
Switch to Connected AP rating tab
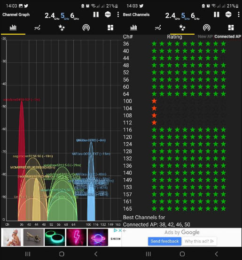pyautogui.click(x=227, y=37)
